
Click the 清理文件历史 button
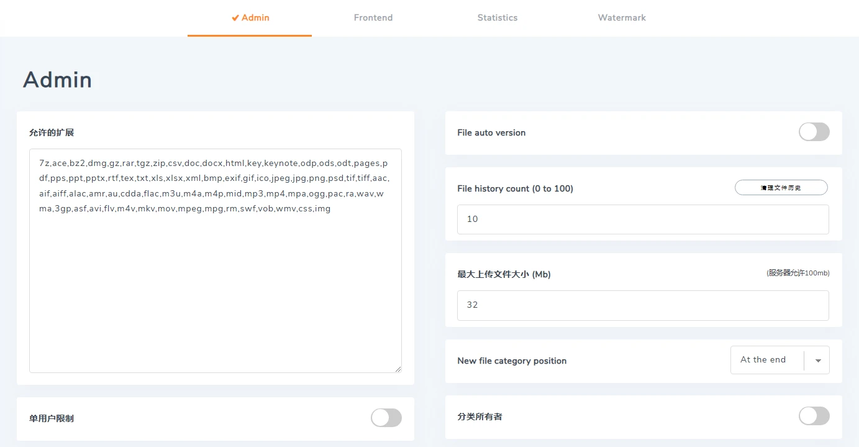[x=781, y=187]
